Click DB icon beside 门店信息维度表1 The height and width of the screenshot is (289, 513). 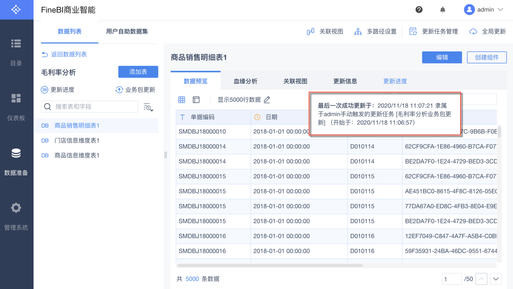pos(45,141)
